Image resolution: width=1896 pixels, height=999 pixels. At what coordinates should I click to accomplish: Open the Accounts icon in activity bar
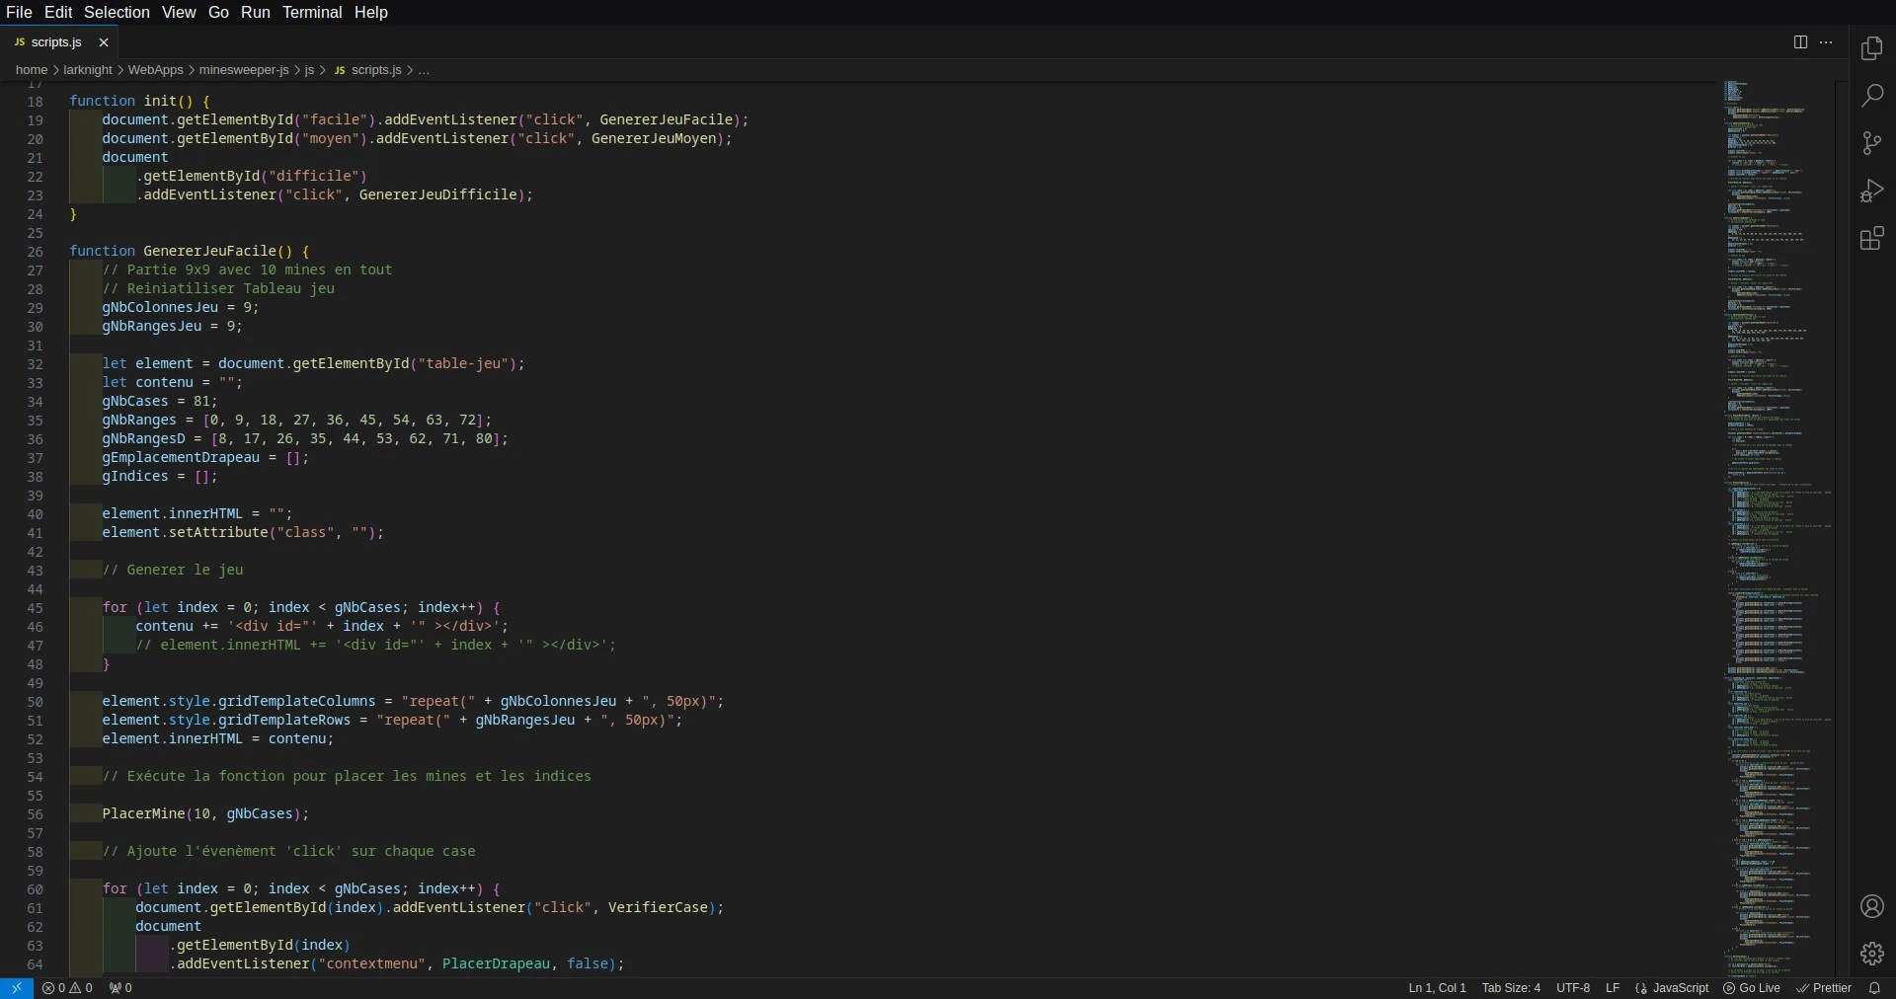1871,906
